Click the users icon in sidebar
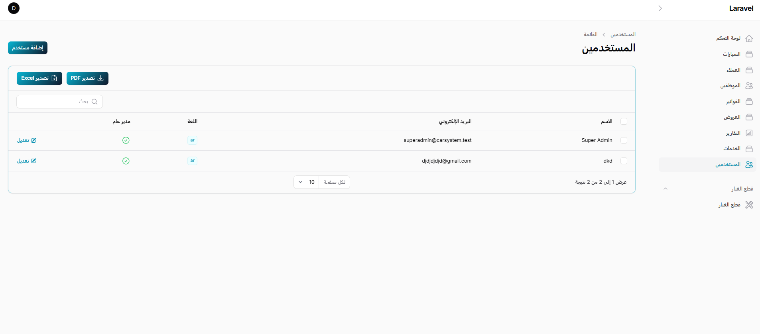 (749, 165)
